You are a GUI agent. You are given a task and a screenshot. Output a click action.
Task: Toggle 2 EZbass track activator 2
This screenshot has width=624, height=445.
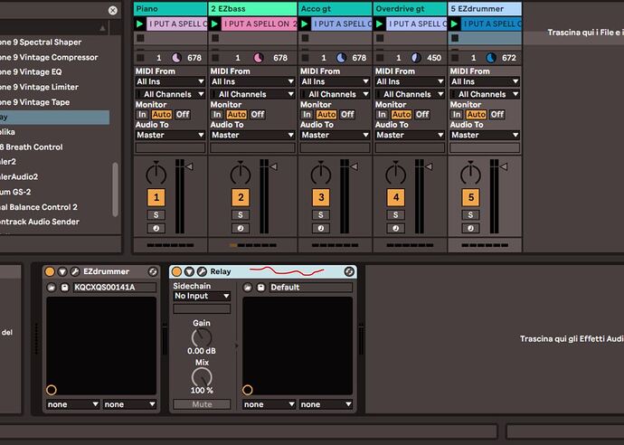click(x=241, y=197)
